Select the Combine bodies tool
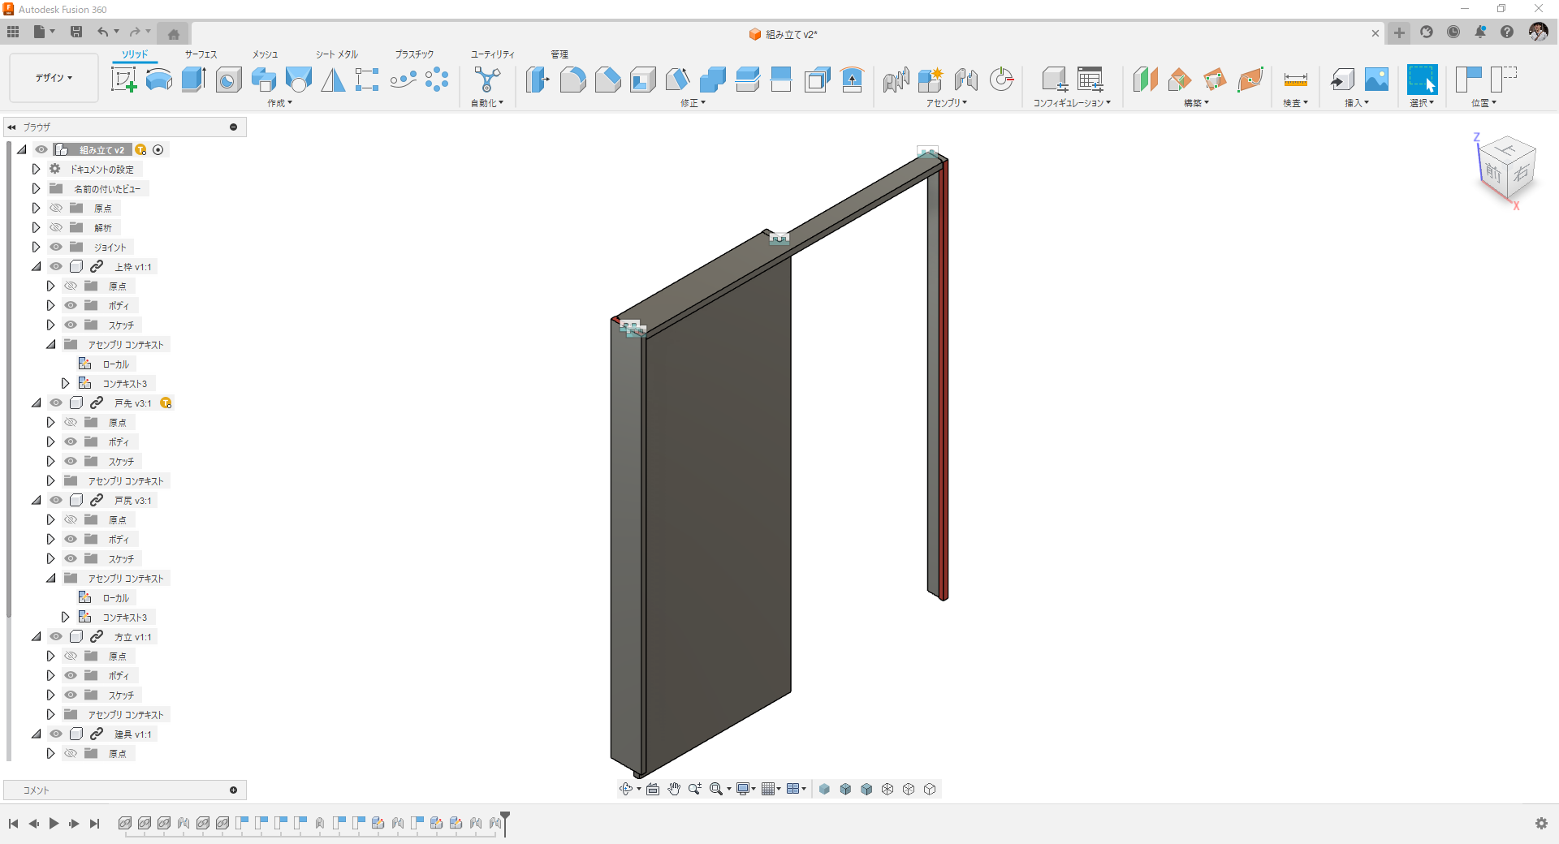The width and height of the screenshot is (1559, 844). coord(713,80)
